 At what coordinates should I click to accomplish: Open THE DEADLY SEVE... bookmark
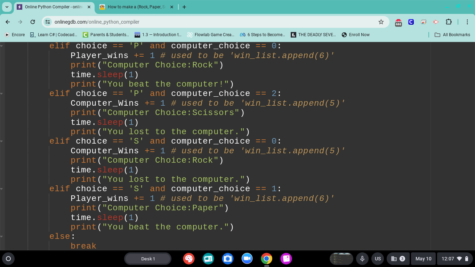coord(314,35)
